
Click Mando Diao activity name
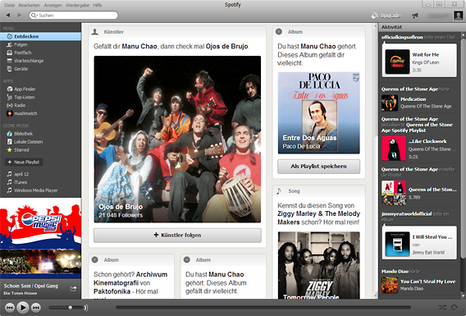point(395,272)
